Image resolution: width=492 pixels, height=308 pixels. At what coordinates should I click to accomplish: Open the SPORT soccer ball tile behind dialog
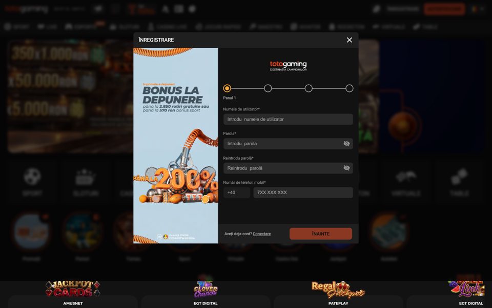pyautogui.click(x=32, y=181)
